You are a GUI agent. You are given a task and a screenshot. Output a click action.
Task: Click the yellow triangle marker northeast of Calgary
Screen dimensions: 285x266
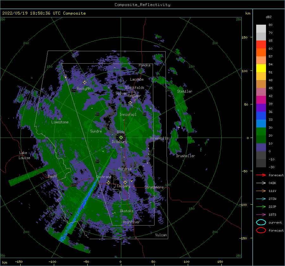click(x=131, y=181)
